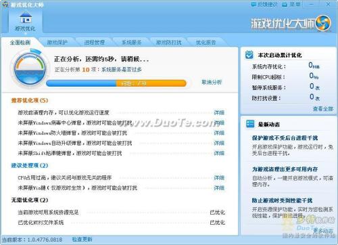The height and width of the screenshot is (245, 338).
Task: Open 详细 for Windows病毒中心弹窗 item
Action: tap(219, 122)
